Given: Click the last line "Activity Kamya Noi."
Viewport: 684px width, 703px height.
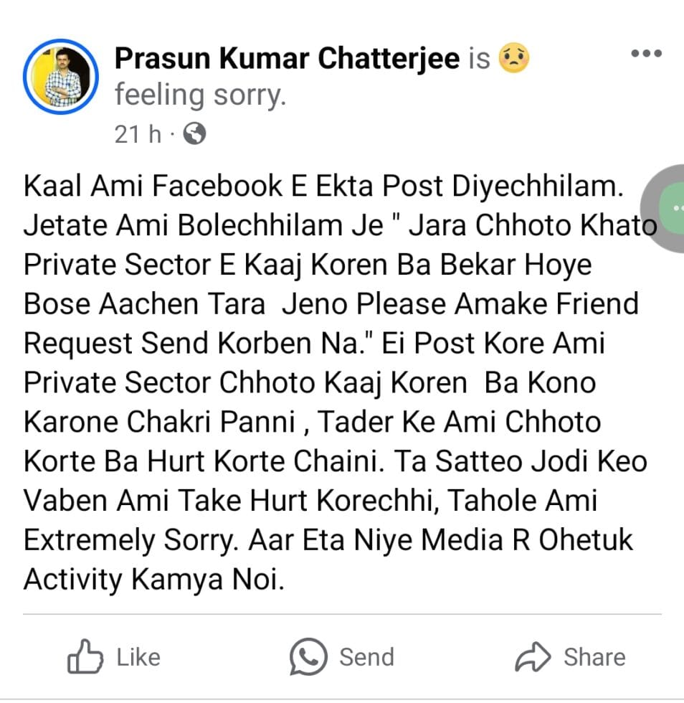Looking at the screenshot, I should (153, 580).
